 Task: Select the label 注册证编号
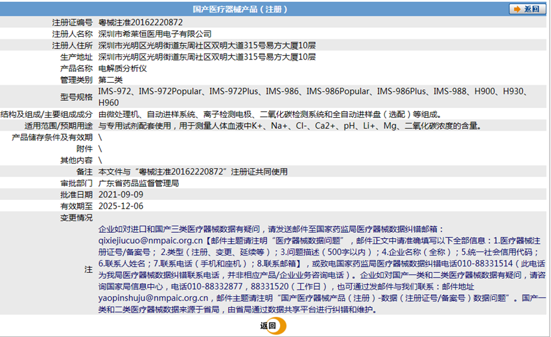click(x=73, y=23)
